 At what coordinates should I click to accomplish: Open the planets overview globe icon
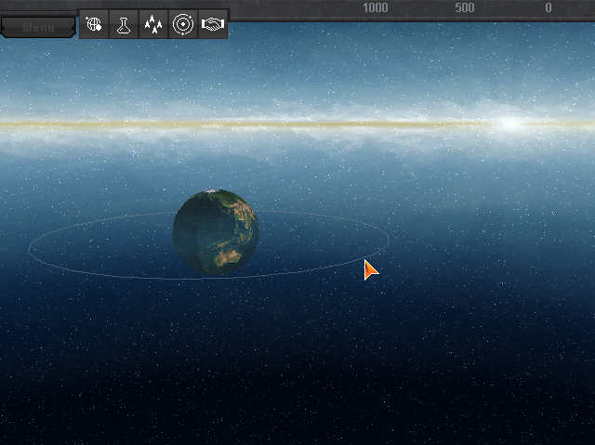(94, 25)
